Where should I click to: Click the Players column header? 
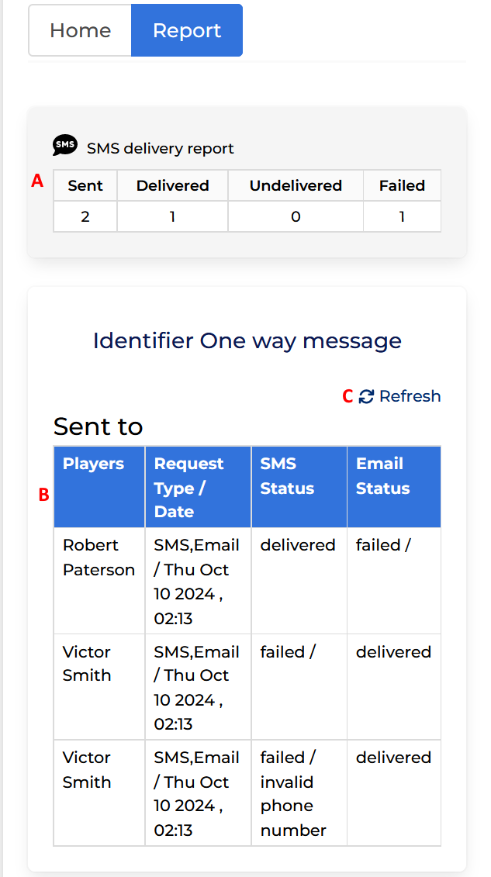tap(99, 487)
